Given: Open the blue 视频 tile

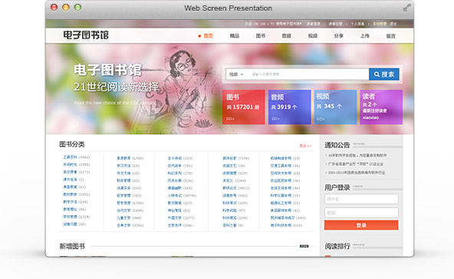Looking at the screenshot, I should coord(335,107).
